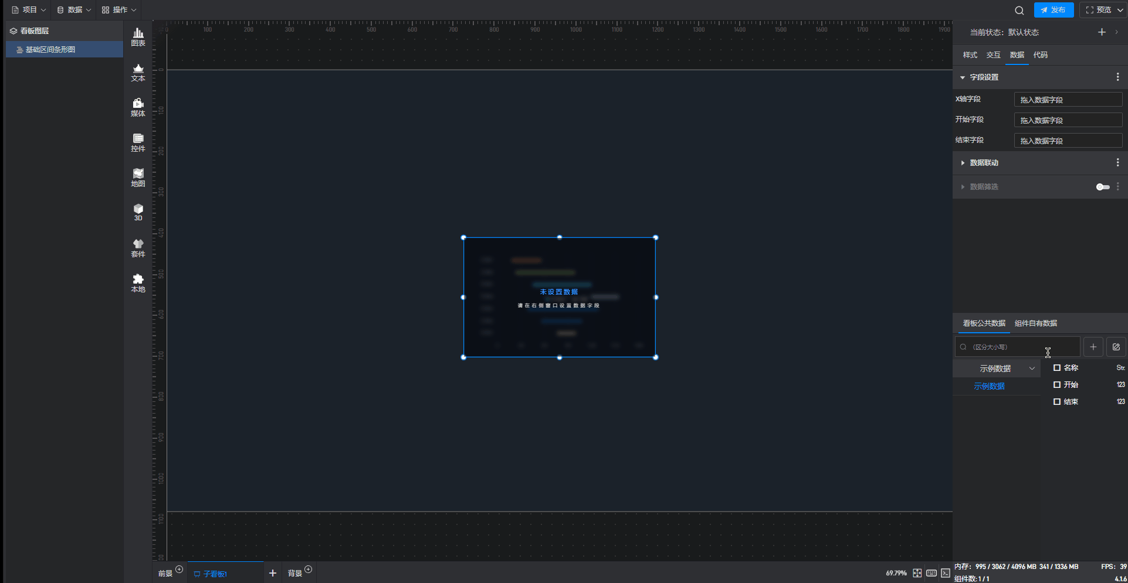Check the 名称 field checkbox

1057,368
